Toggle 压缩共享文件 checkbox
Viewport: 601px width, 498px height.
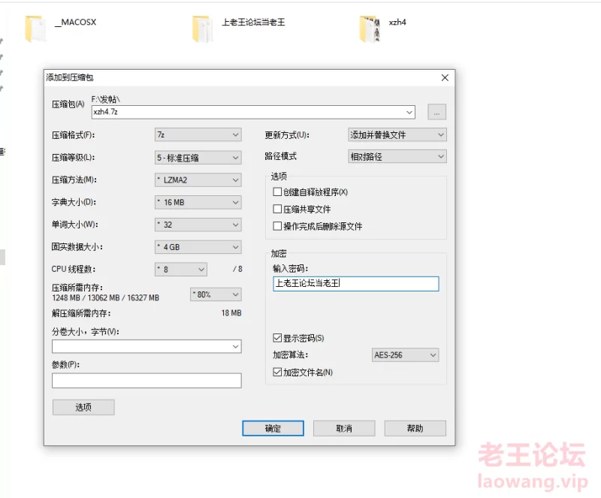(x=277, y=210)
